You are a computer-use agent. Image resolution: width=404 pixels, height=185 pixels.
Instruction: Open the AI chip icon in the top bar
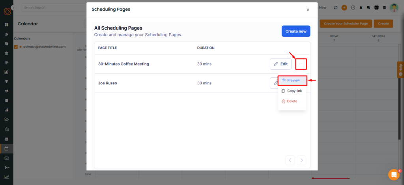click(376, 8)
